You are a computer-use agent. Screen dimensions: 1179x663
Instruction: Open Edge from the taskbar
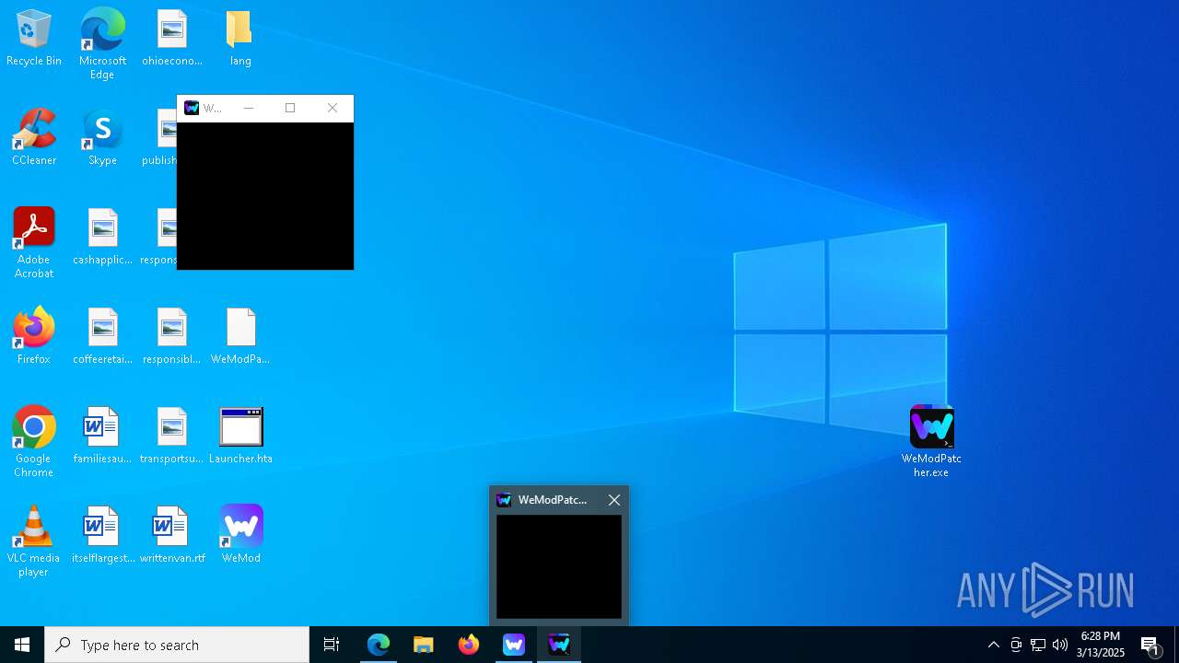(379, 645)
